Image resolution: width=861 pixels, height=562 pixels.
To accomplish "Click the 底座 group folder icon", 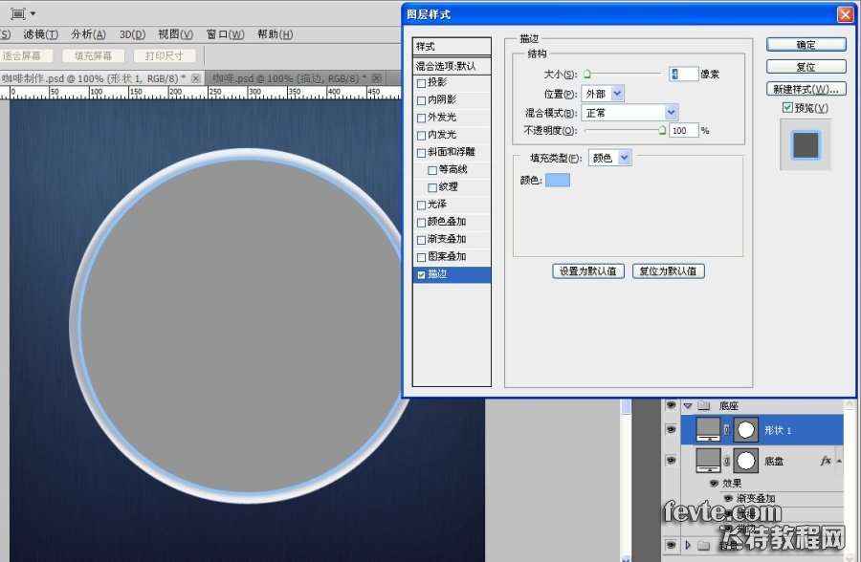I will point(704,405).
